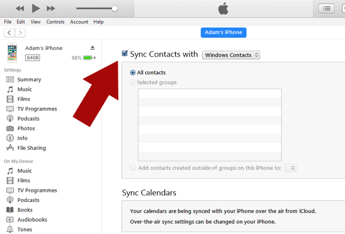Eject Adam's iPhone via eject icon

[92, 48]
